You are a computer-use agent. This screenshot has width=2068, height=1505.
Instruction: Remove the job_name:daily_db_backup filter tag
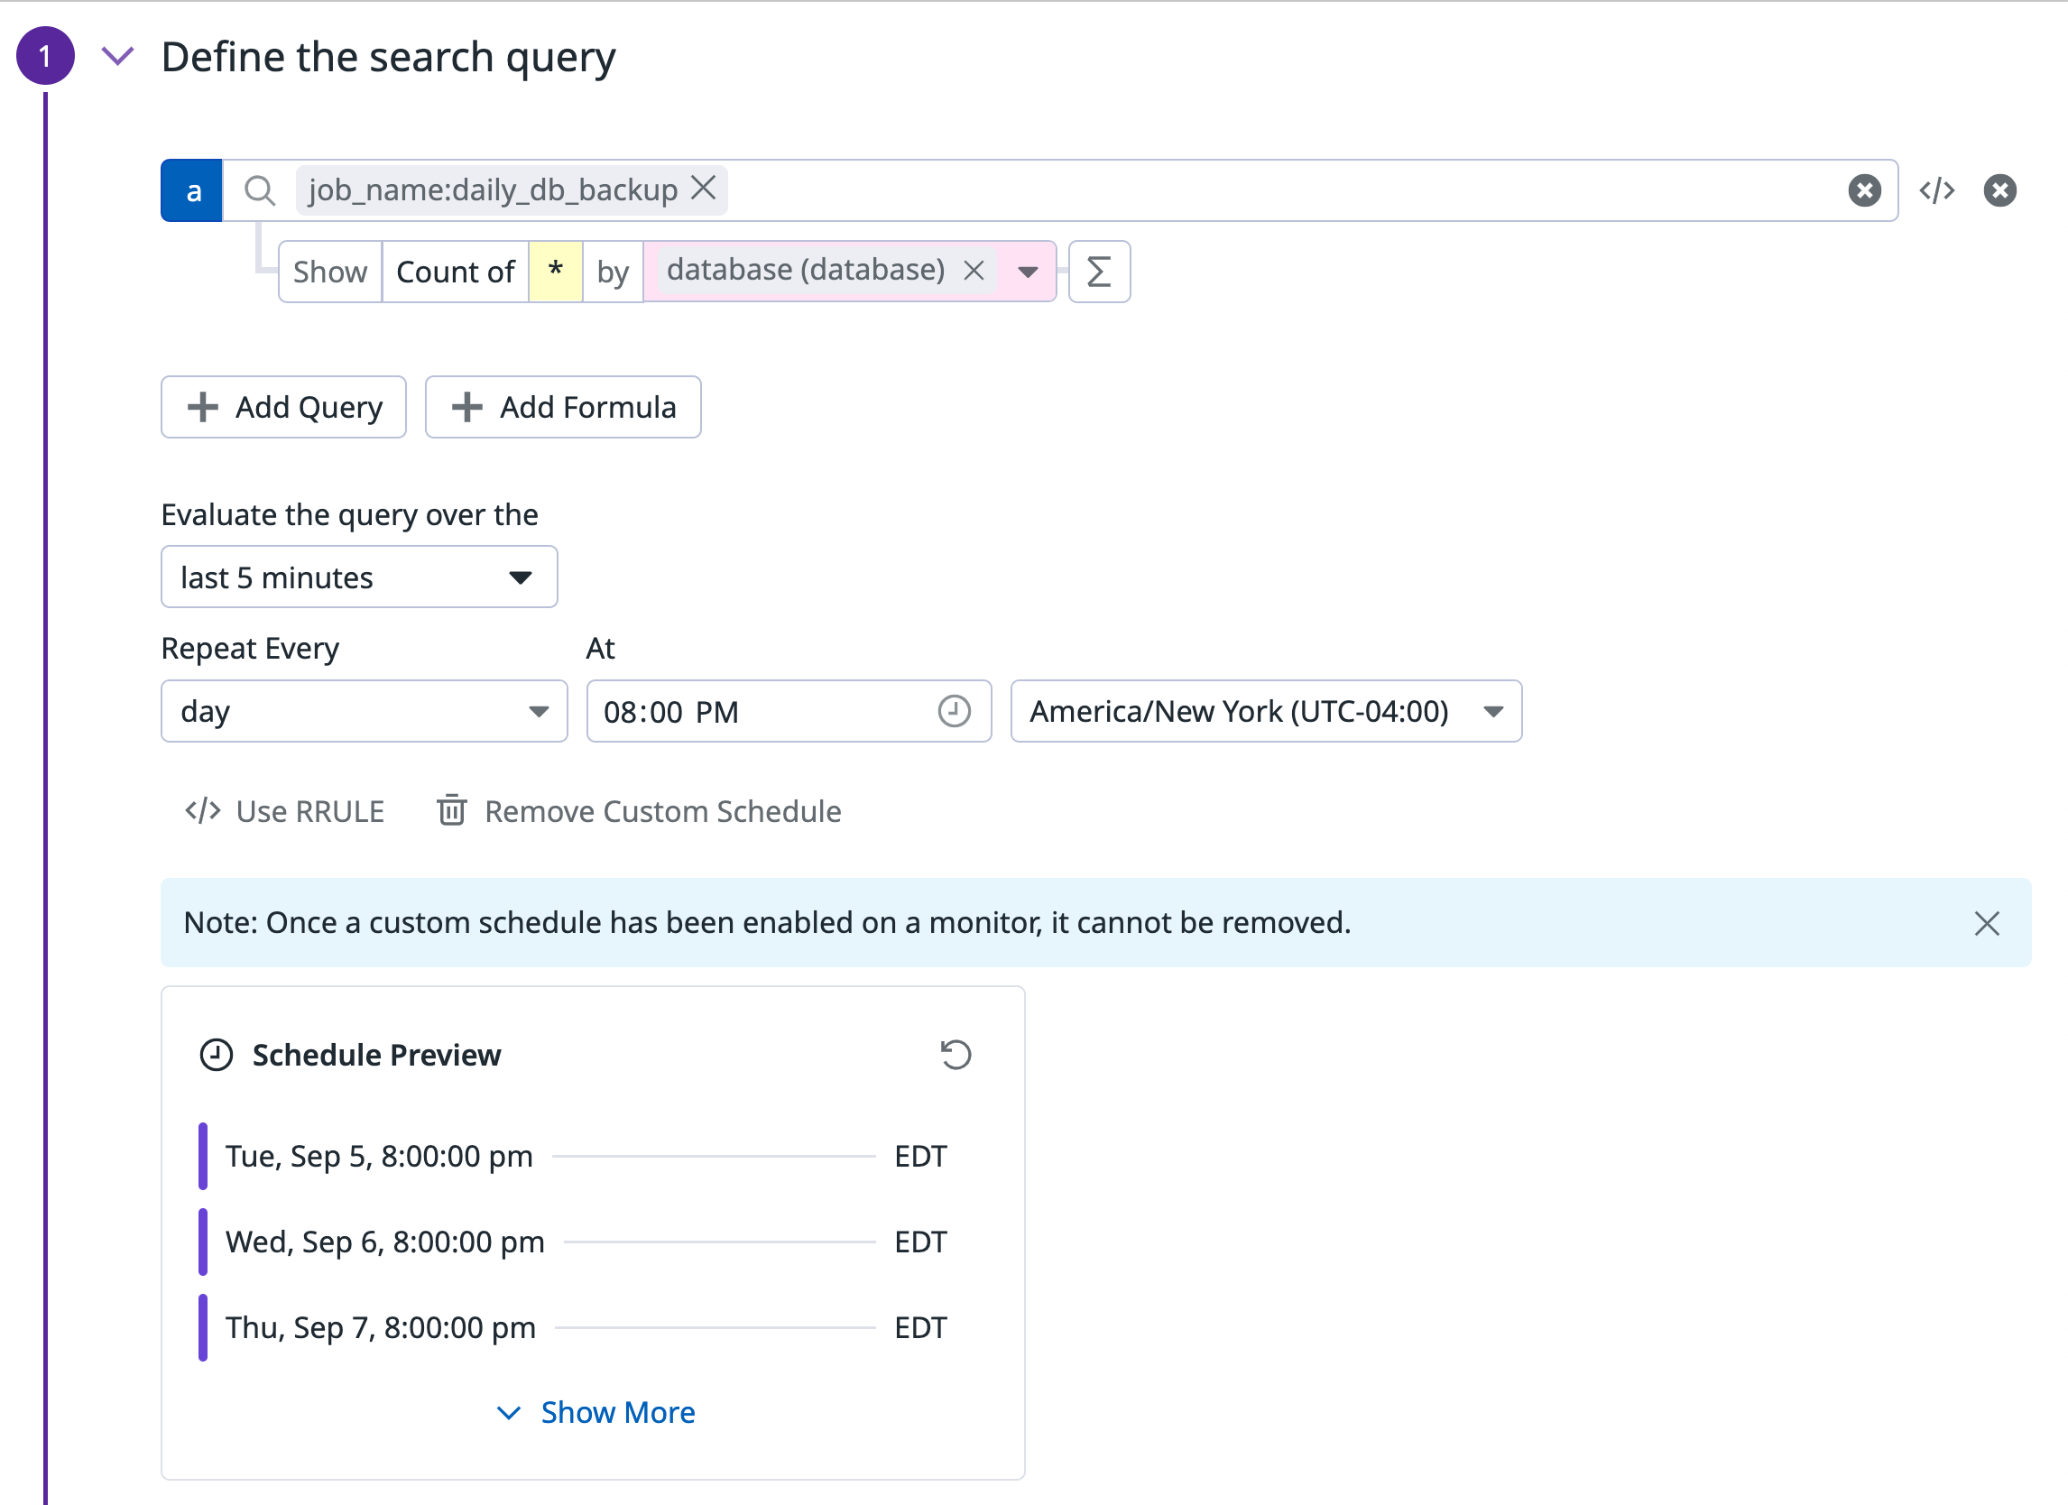click(x=703, y=188)
